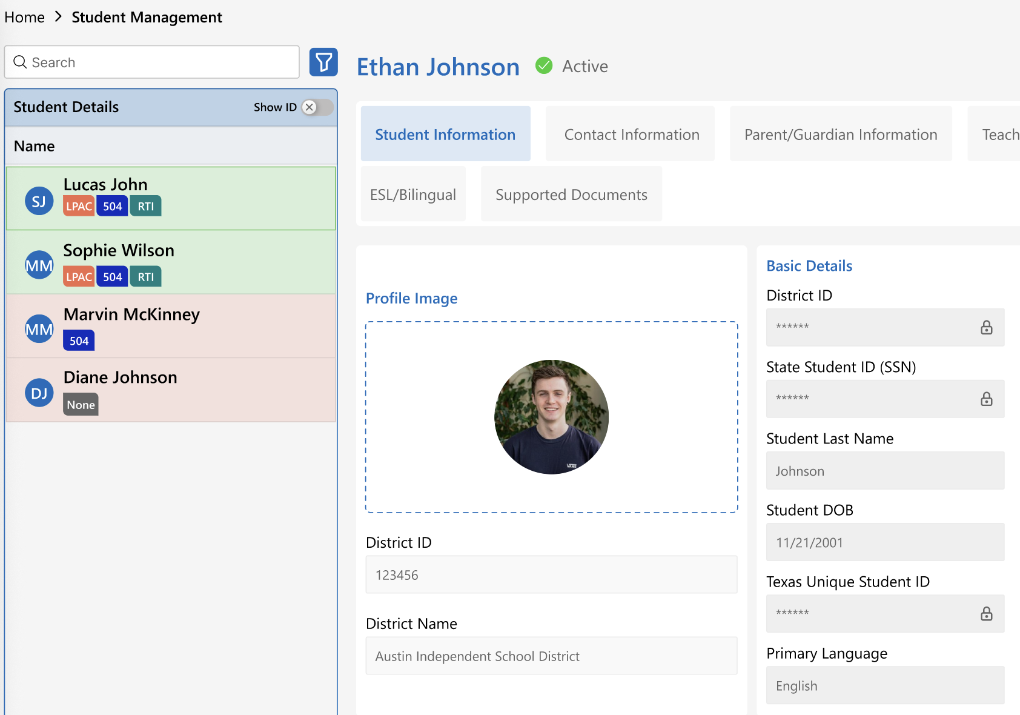Click the District Name field

551,656
